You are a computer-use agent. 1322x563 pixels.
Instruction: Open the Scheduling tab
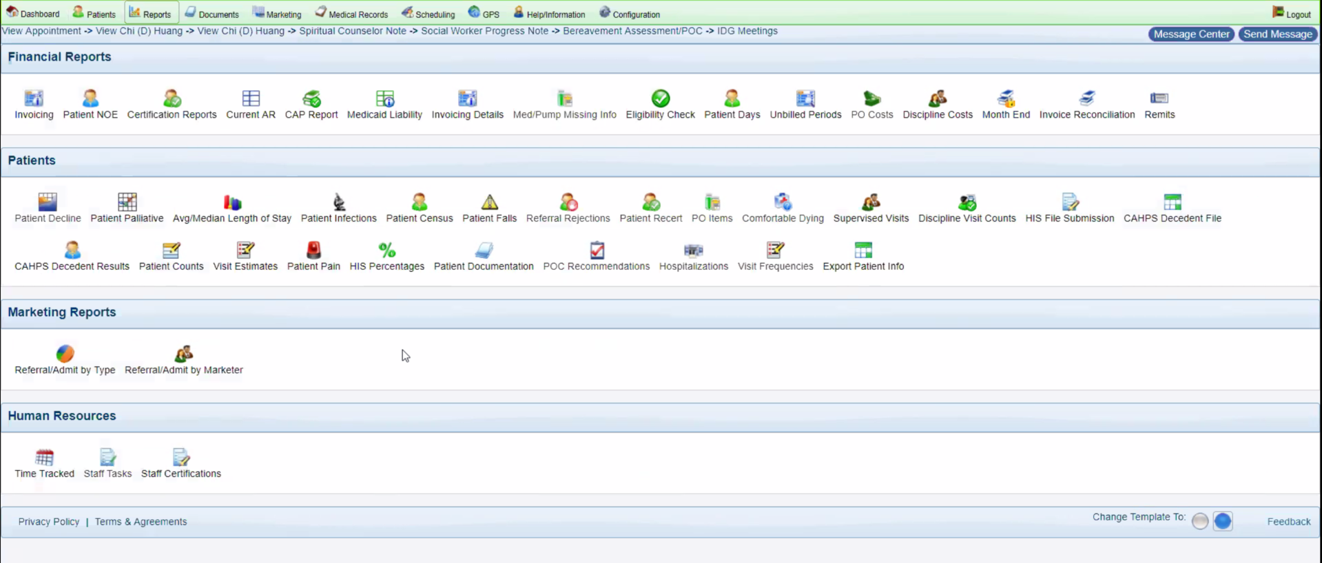coord(428,13)
